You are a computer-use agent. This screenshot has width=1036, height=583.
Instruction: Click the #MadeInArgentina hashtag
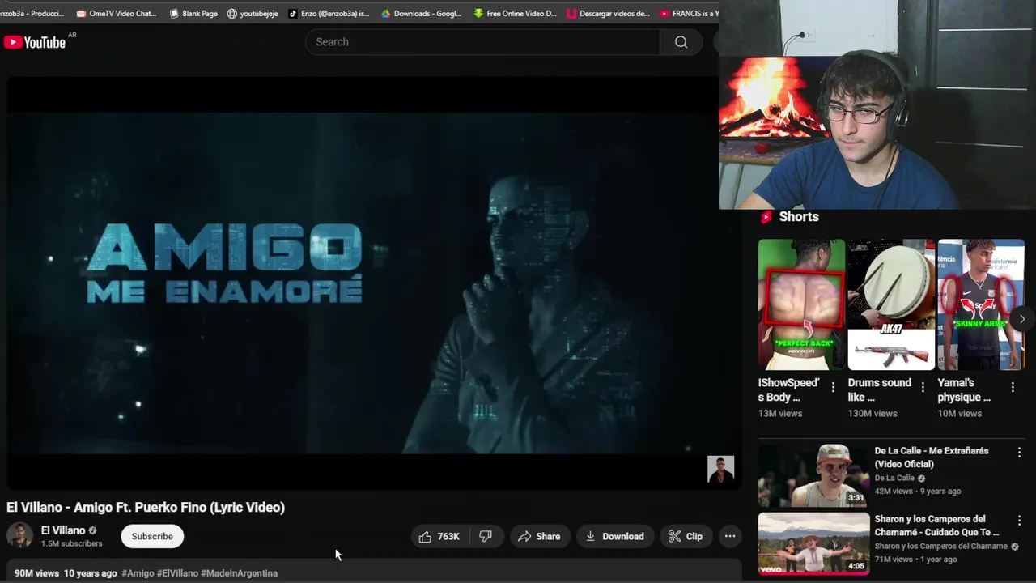click(239, 573)
